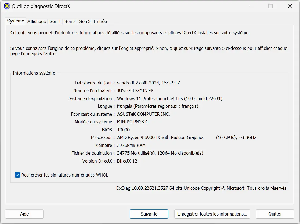The width and height of the screenshot is (300, 224).
Task: Click the Windows 11 Professionnel 64 bits value
Action: click(x=170, y=98)
